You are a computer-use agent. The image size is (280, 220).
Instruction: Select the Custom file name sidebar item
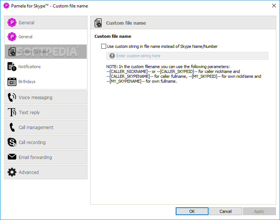click(46, 52)
